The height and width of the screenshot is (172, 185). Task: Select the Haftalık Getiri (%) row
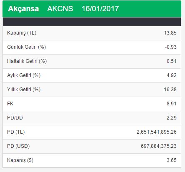pos(92,61)
